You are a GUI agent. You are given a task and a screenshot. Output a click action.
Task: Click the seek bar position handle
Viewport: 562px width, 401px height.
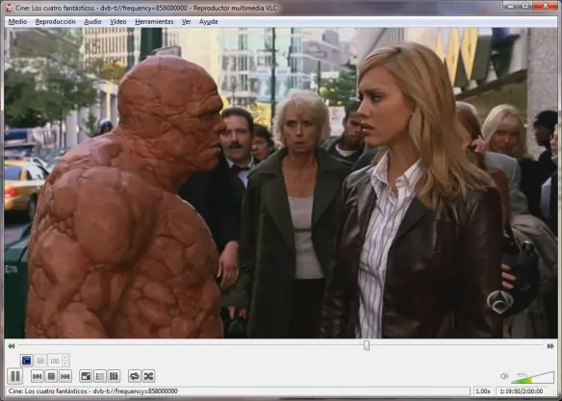click(367, 345)
